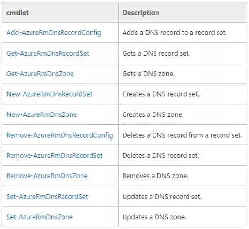249x229 pixels.
Task: Click the Get-AzureRmDnsZone link
Action: click(x=40, y=74)
